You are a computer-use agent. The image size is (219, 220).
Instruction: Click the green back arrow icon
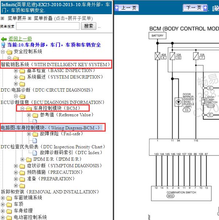(x=4, y=39)
